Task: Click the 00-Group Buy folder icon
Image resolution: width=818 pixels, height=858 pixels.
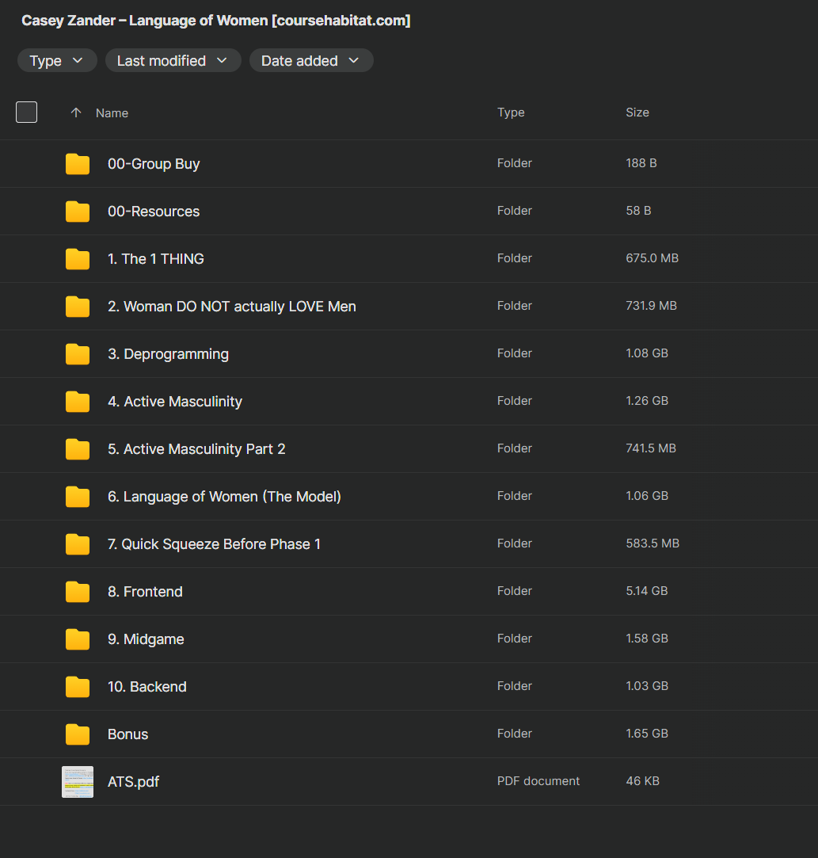Action: click(x=78, y=164)
